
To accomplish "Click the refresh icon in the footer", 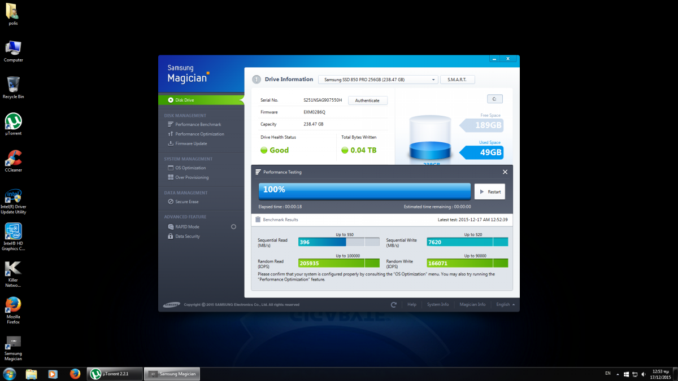I will tap(394, 304).
